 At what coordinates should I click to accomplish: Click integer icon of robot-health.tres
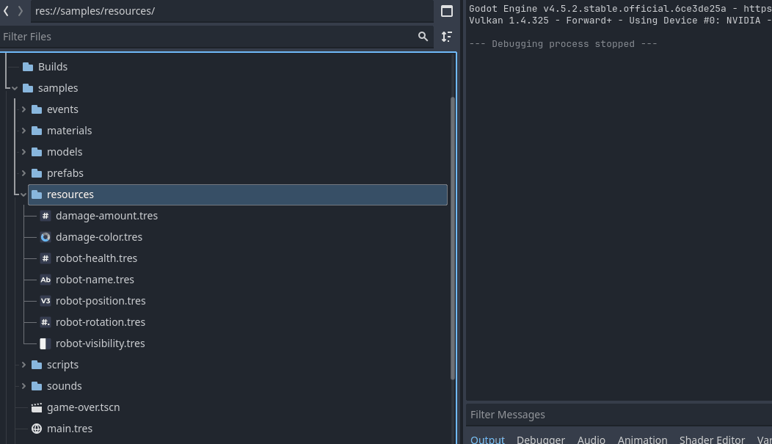(x=45, y=258)
